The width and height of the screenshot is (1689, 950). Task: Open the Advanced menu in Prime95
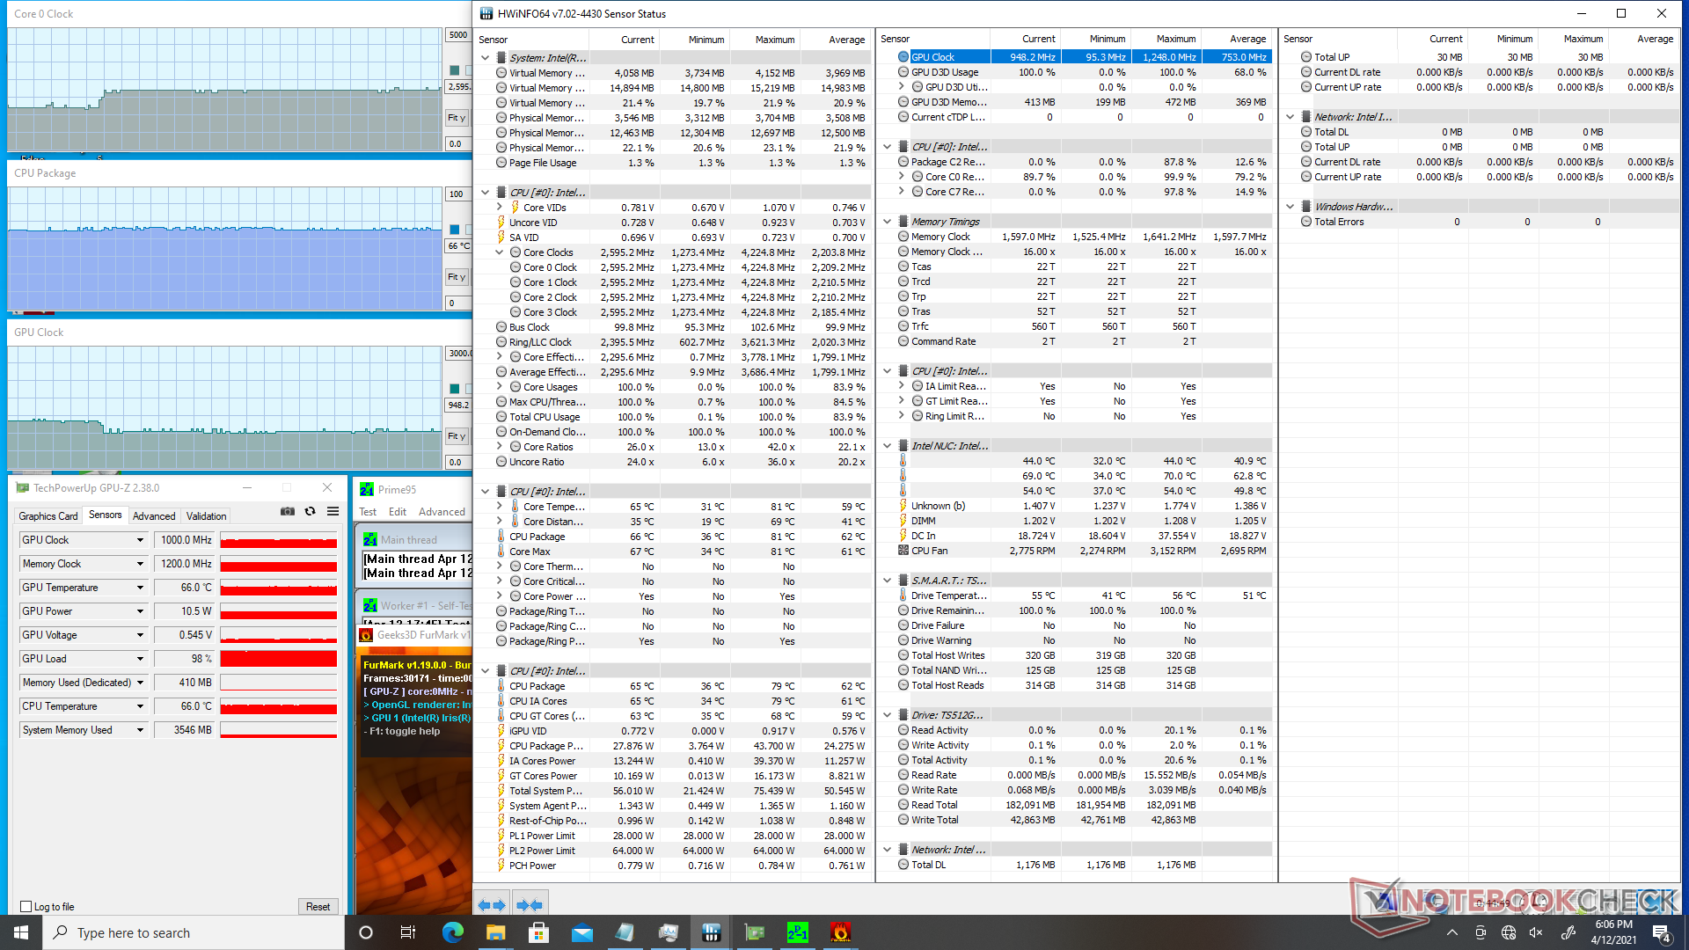pos(442,512)
